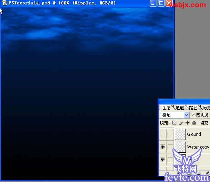This screenshot has height=182, width=210.
Task: Switch to the 路径 tab
Action: [x=193, y=108]
